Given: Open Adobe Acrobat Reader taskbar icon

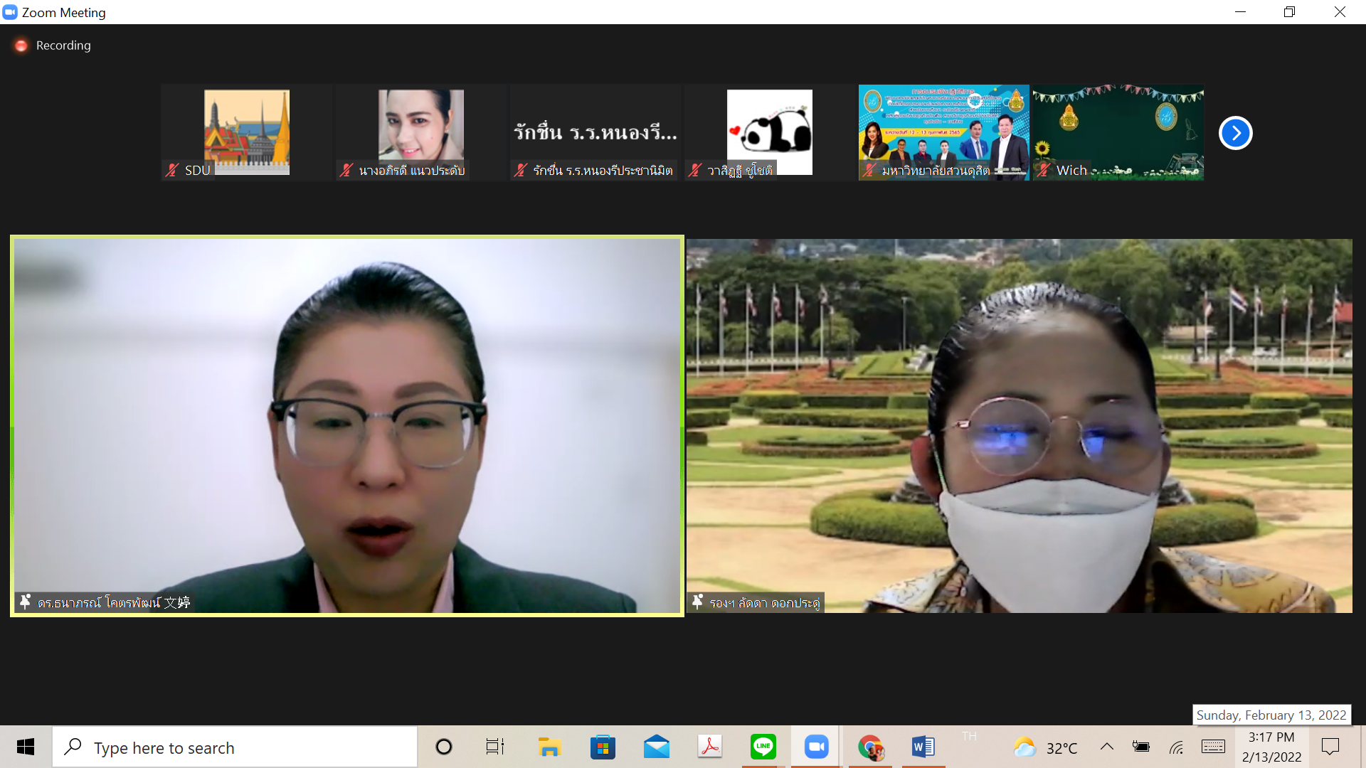Looking at the screenshot, I should (709, 747).
